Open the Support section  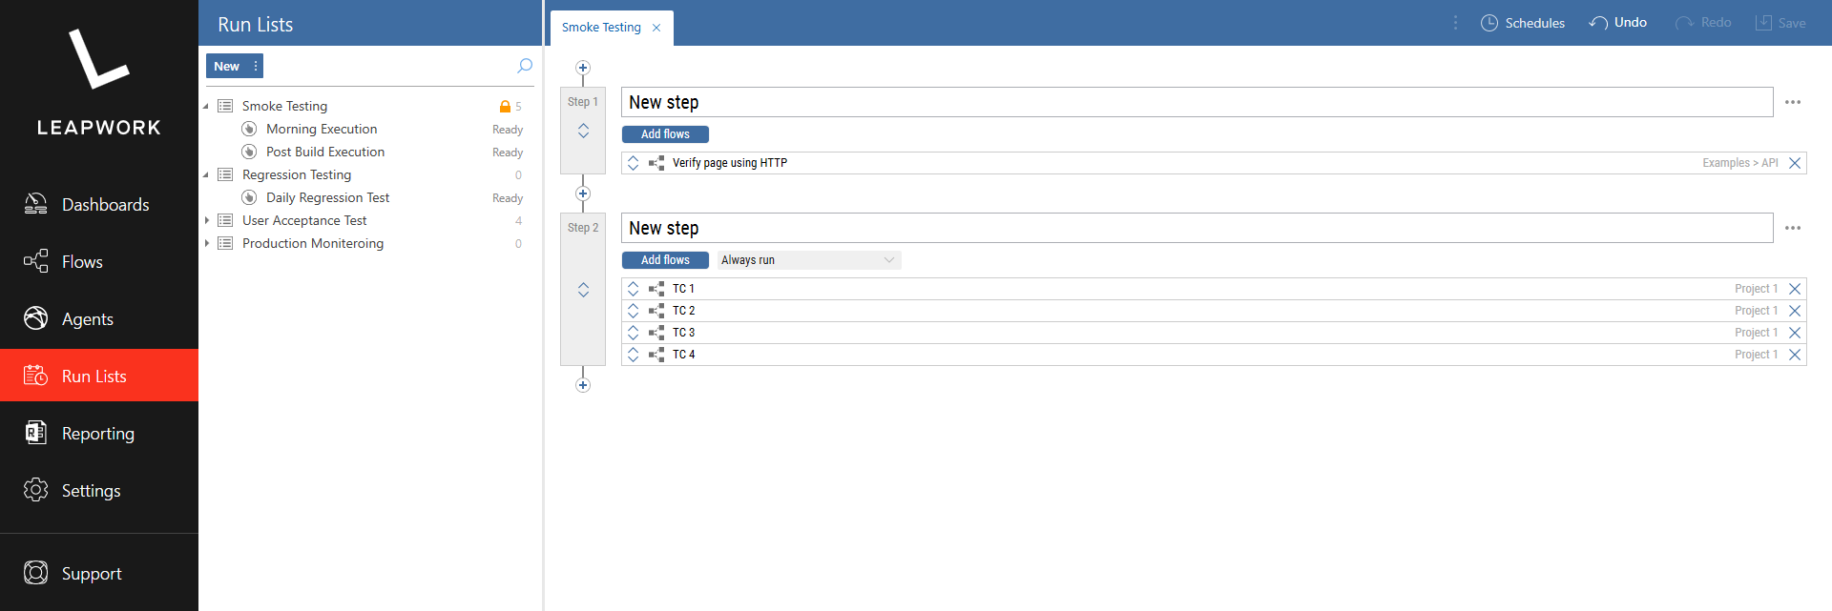(x=92, y=573)
